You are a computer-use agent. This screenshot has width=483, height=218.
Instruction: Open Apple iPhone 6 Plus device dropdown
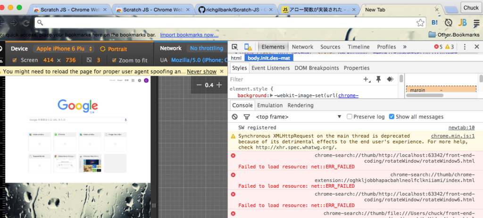(64, 49)
